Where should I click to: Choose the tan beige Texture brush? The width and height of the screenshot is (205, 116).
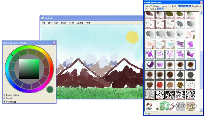coord(170,85)
